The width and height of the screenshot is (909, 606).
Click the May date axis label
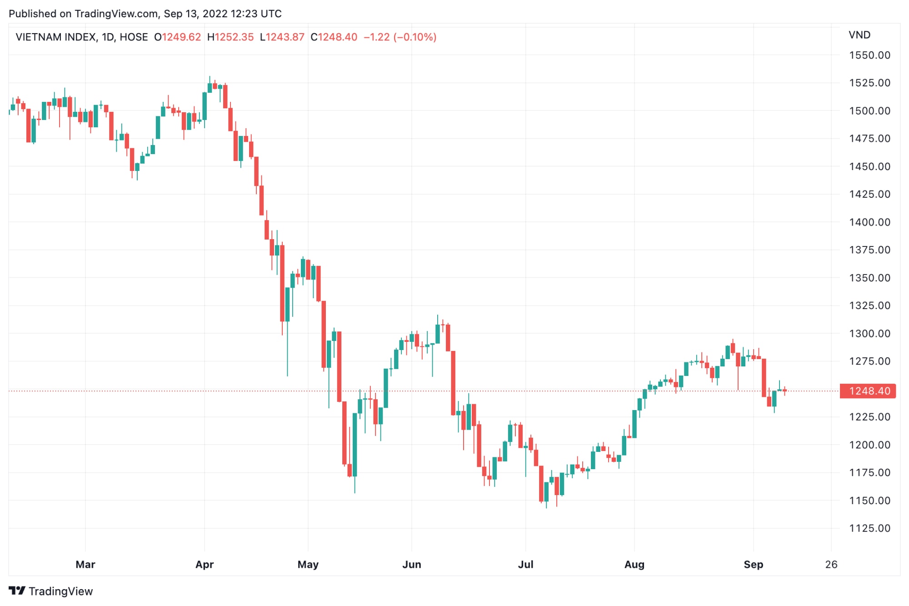coord(308,564)
